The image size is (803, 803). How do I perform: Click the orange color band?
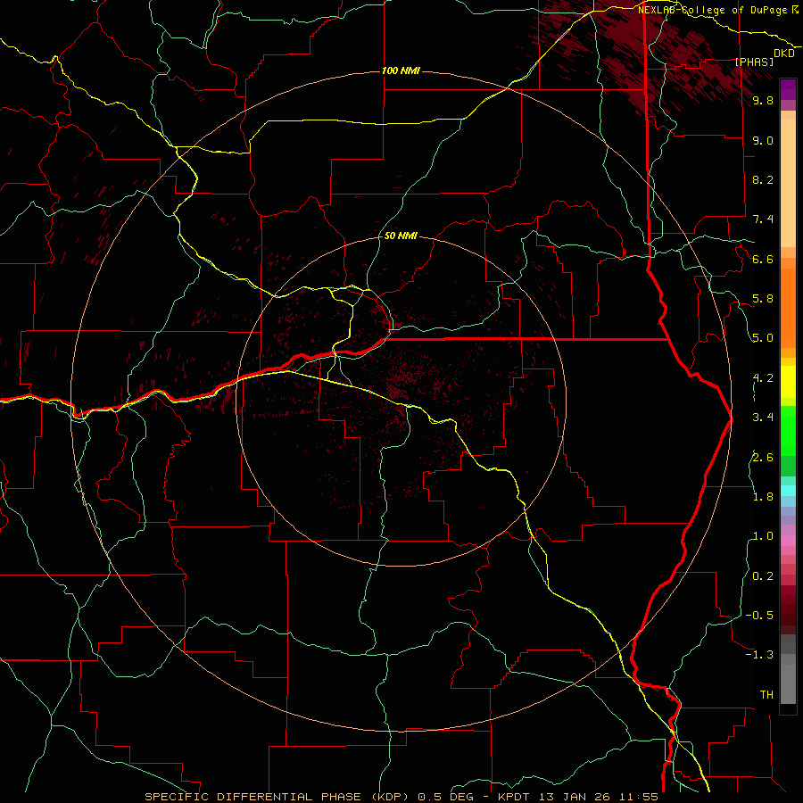tap(788, 309)
